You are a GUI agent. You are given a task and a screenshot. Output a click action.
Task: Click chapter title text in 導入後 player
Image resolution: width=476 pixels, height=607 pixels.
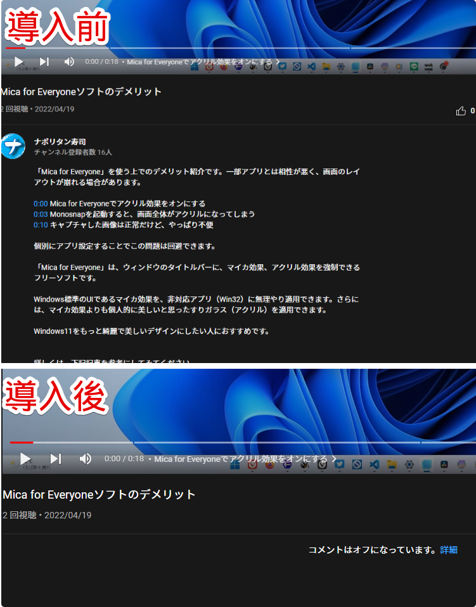pos(240,459)
